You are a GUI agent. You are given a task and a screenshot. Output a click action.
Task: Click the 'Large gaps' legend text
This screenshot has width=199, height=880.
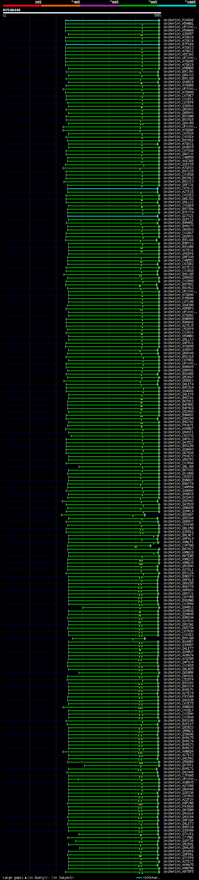13,877
